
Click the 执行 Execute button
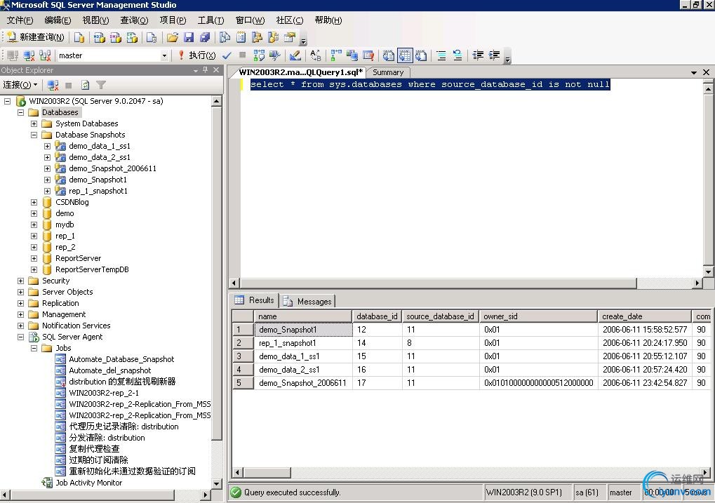point(197,55)
